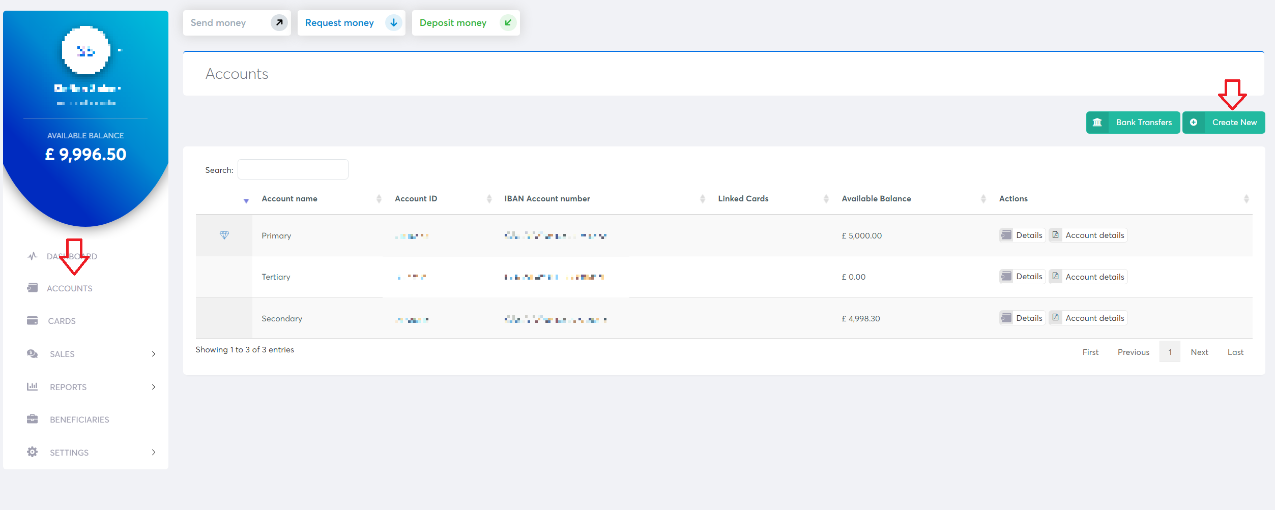
Task: Click the £ 9,996.50 available balance
Action: (x=85, y=155)
